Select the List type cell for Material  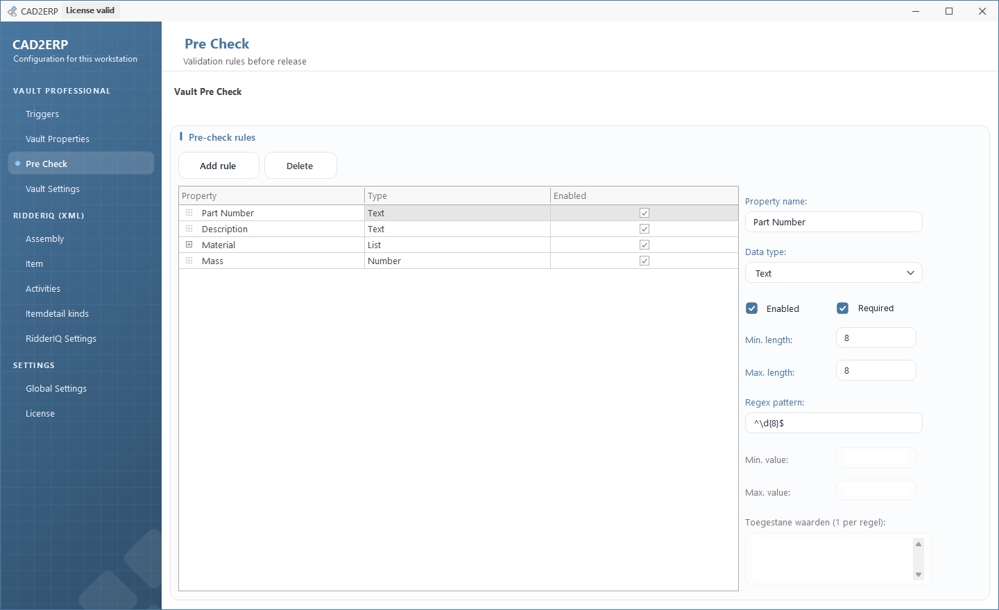point(458,245)
